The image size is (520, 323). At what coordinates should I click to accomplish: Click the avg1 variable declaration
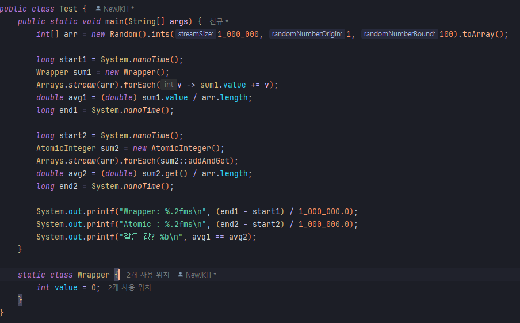pyautogui.click(x=77, y=98)
